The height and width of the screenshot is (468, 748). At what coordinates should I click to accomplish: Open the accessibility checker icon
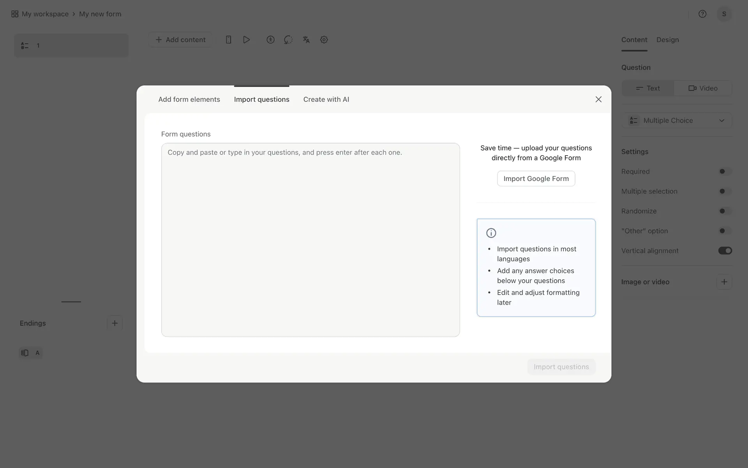[x=270, y=40]
